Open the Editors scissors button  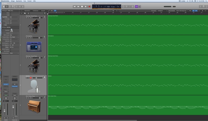[23, 7]
